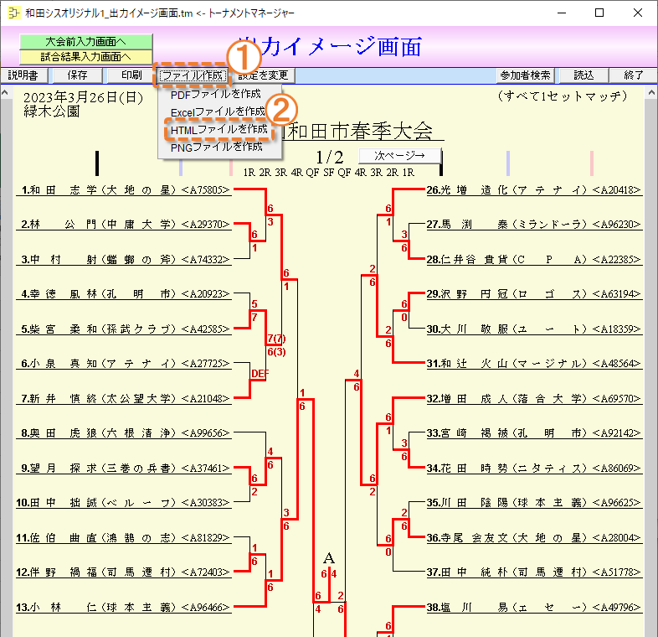This screenshot has width=658, height=637.
Task: Maximize the tournament manager window
Action: pos(599,13)
